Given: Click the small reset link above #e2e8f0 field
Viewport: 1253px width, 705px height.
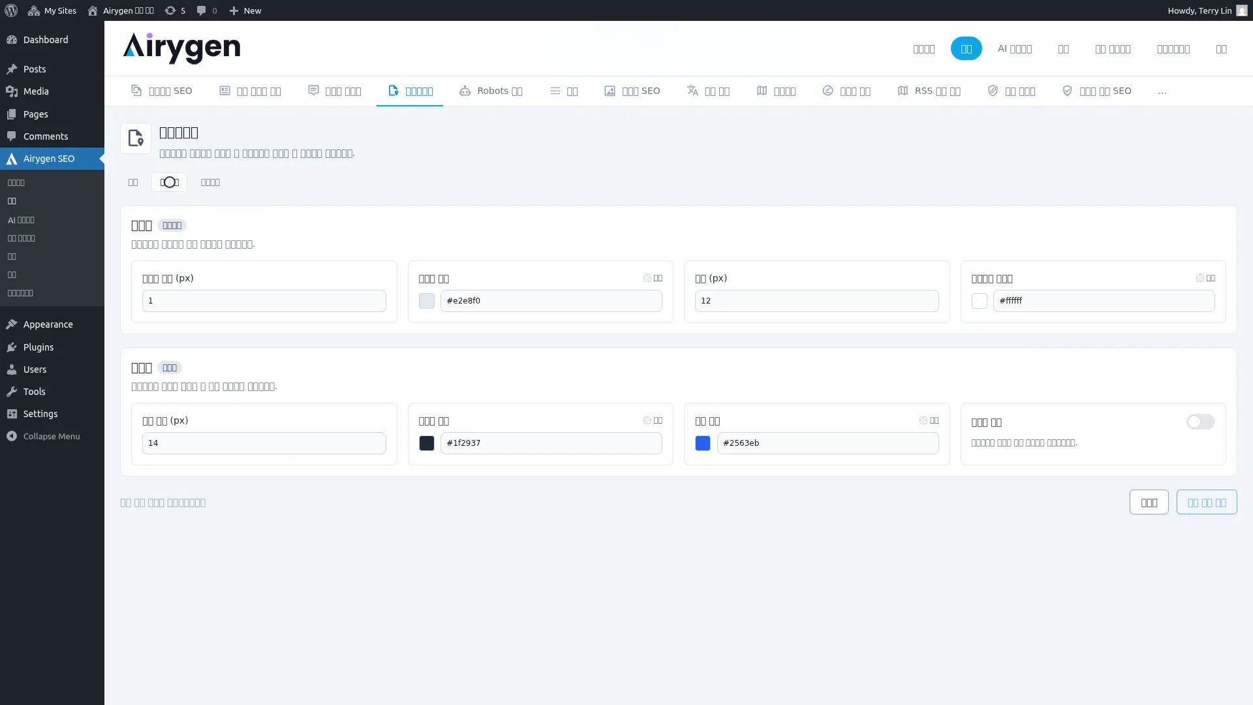Looking at the screenshot, I should tap(653, 278).
